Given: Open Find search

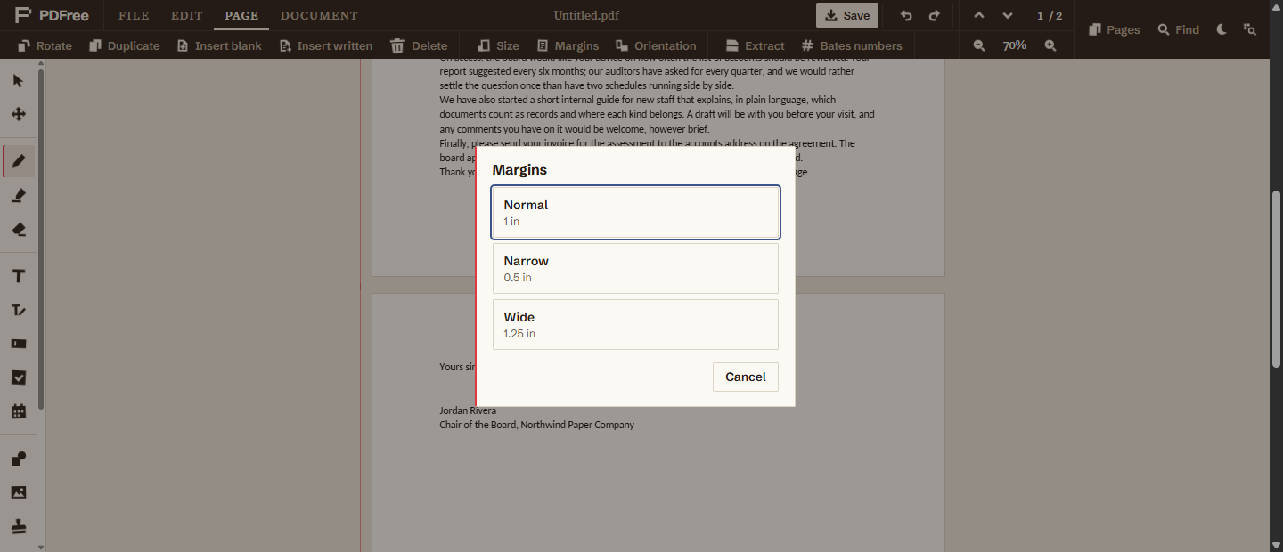Looking at the screenshot, I should pos(1179,29).
